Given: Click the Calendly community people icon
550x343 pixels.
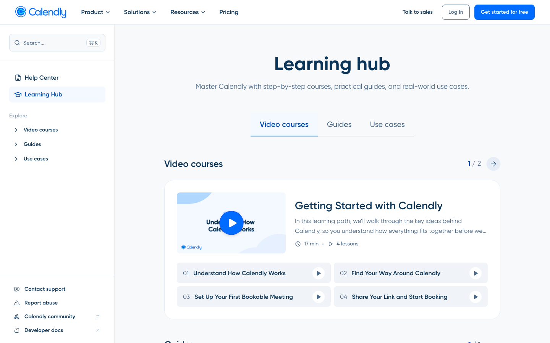Looking at the screenshot, I should coord(17,317).
